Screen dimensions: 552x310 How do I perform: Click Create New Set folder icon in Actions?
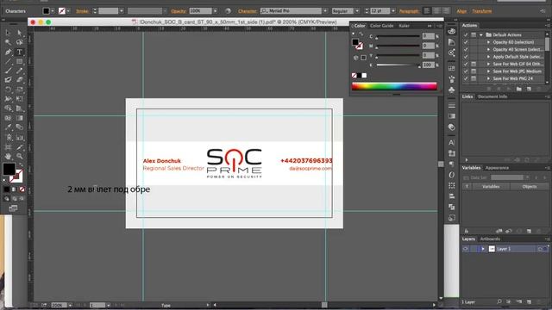(519, 90)
